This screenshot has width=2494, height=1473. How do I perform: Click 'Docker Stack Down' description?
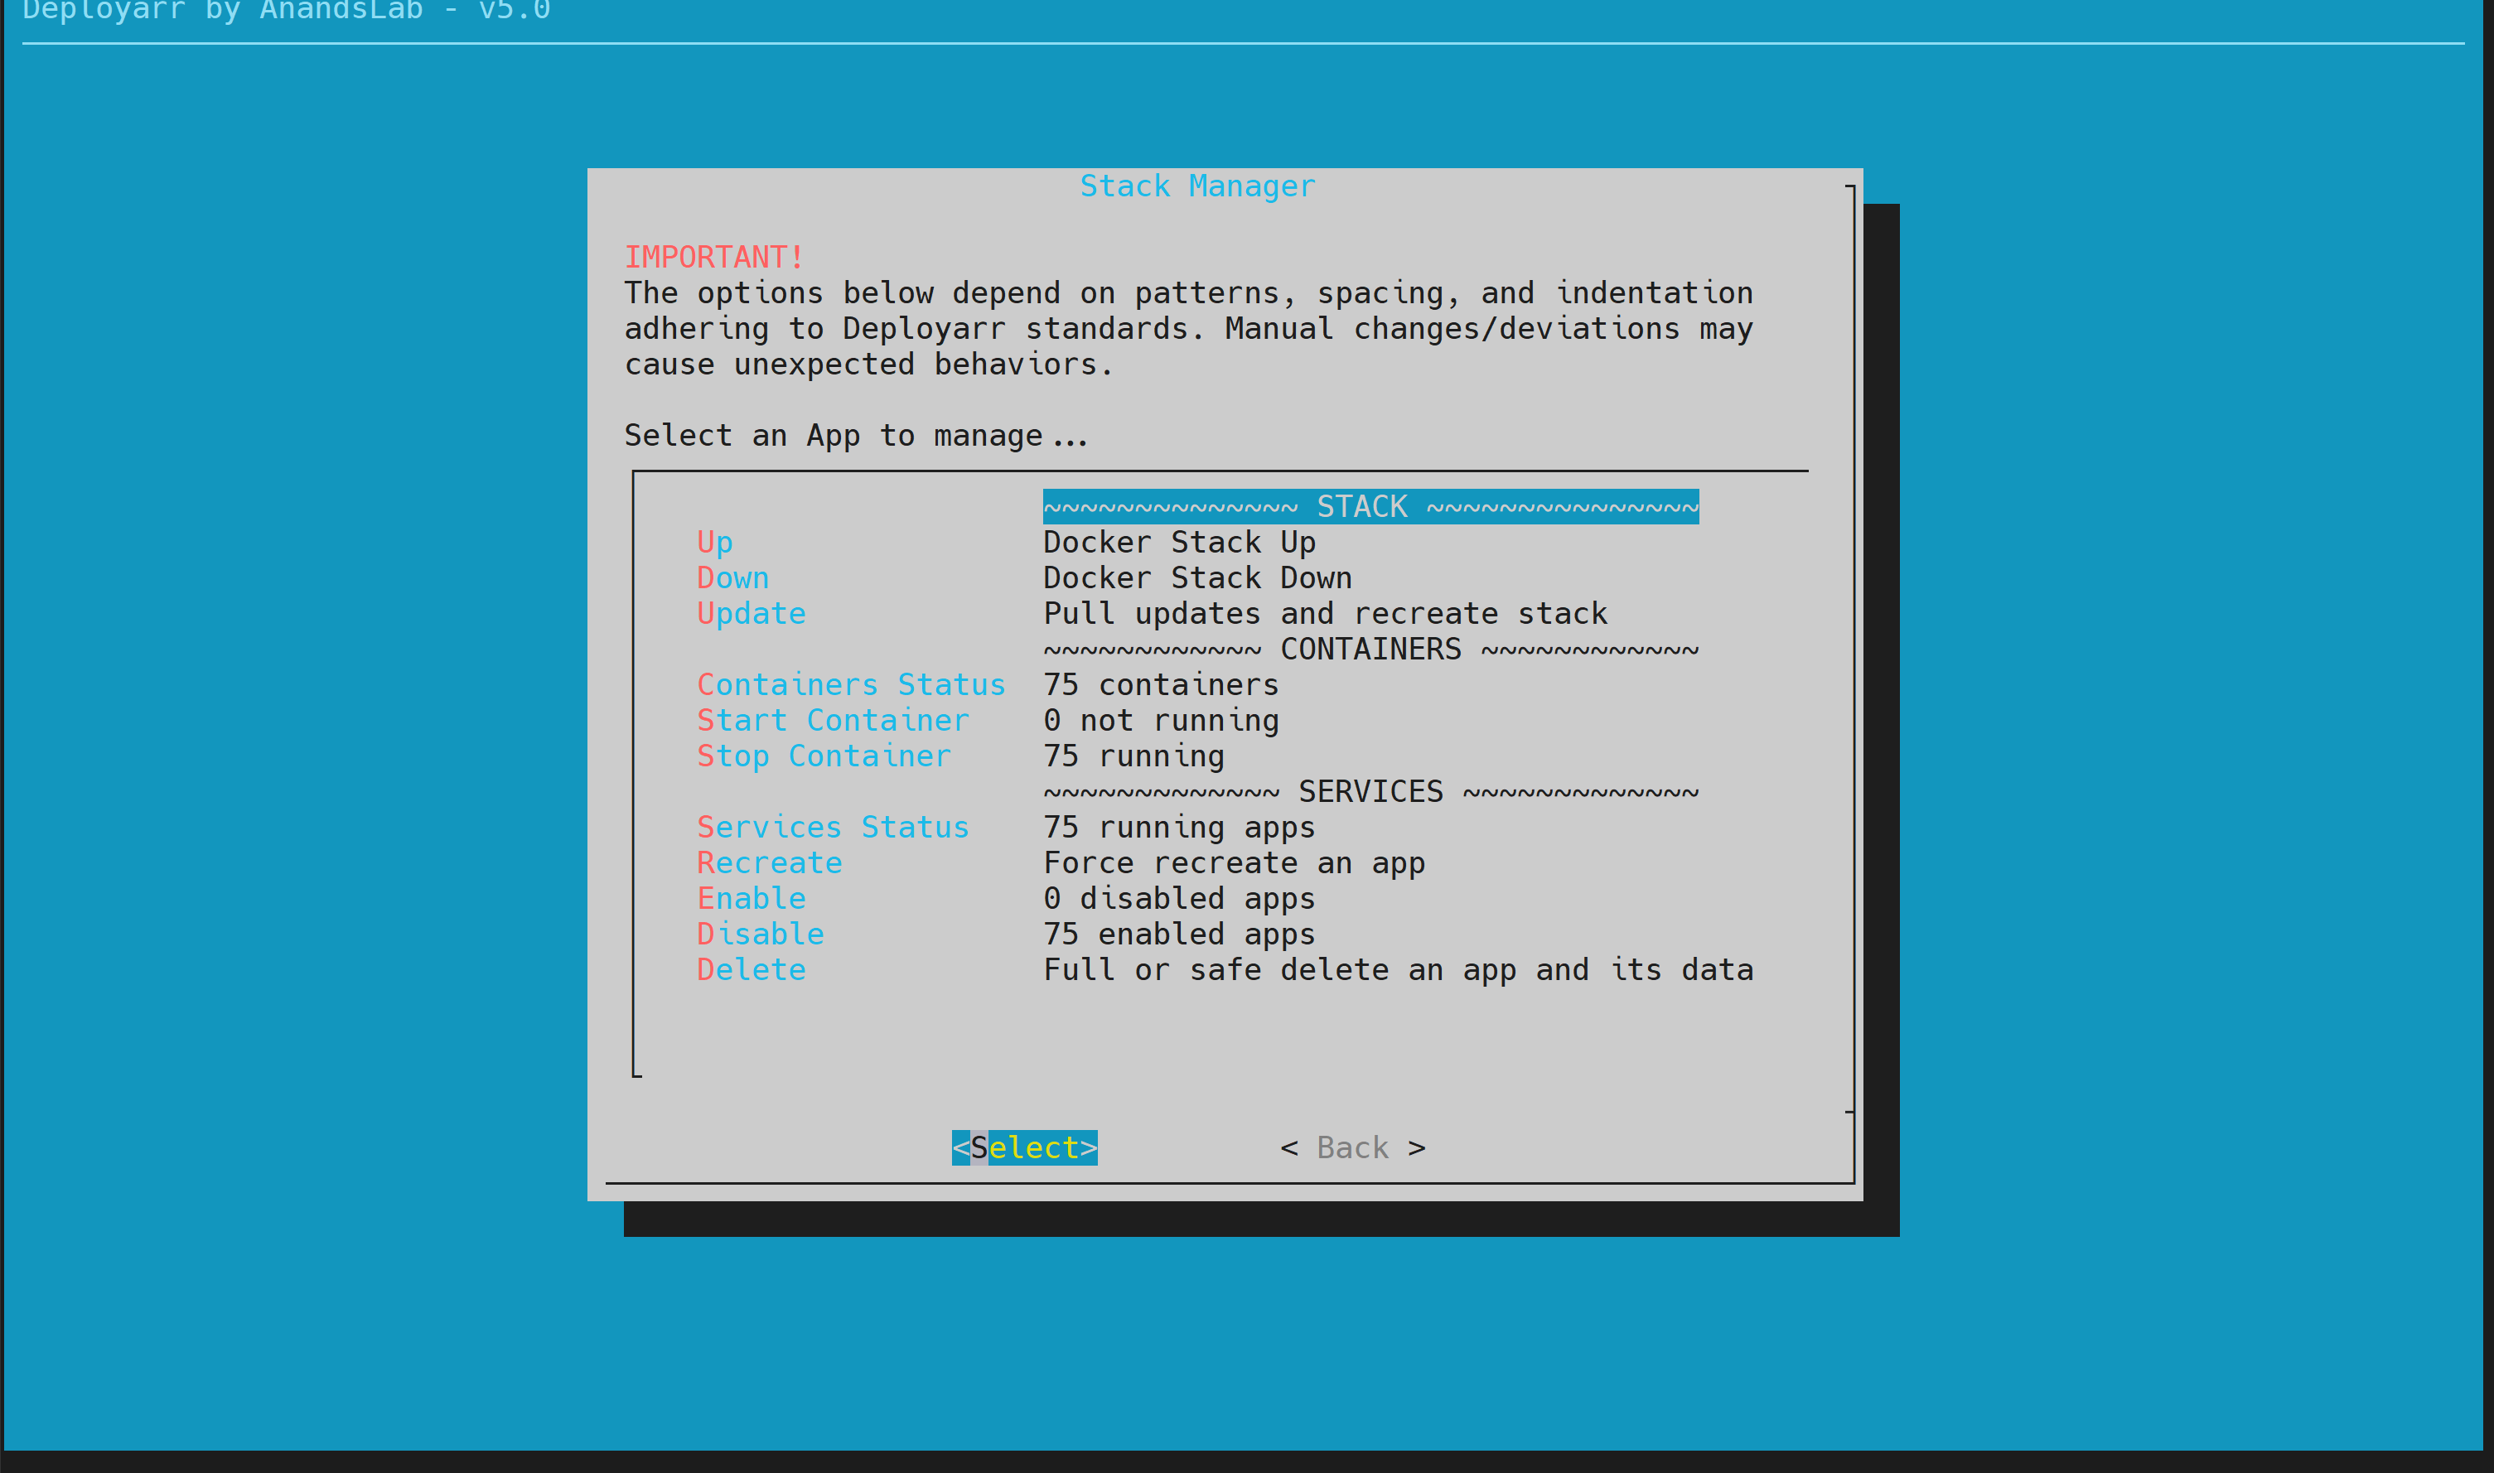tap(1197, 577)
